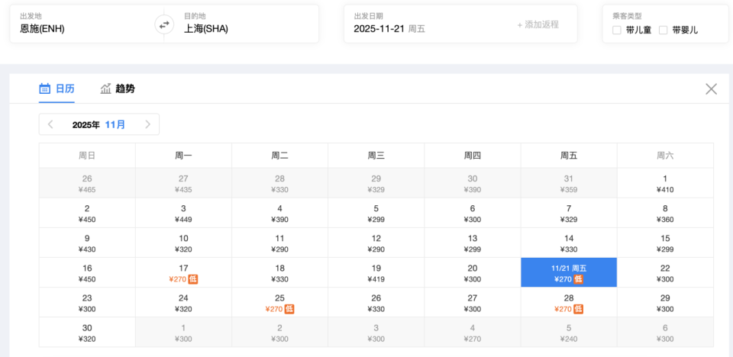Enable the 带儿童 checkbox
Screen dimensions: 733x357
[617, 31]
